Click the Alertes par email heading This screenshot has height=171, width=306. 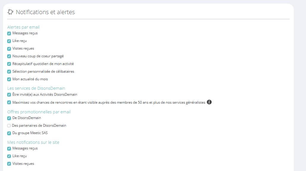point(23,27)
